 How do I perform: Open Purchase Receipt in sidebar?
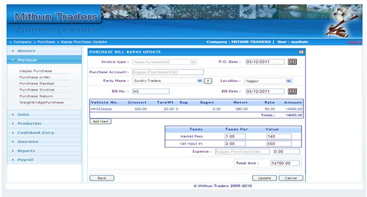point(37,84)
